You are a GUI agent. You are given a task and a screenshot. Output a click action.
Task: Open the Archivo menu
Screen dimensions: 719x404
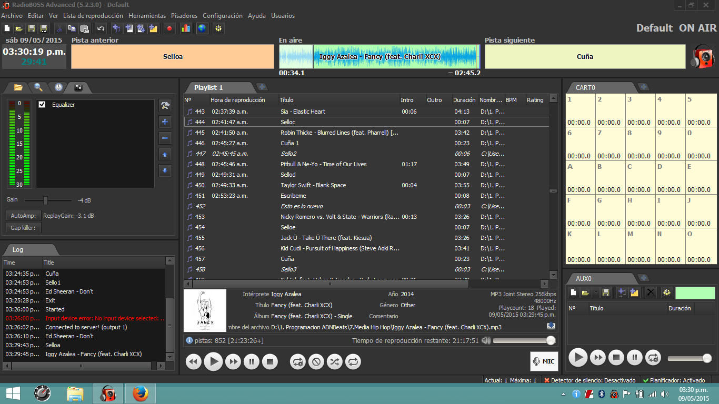click(x=12, y=16)
